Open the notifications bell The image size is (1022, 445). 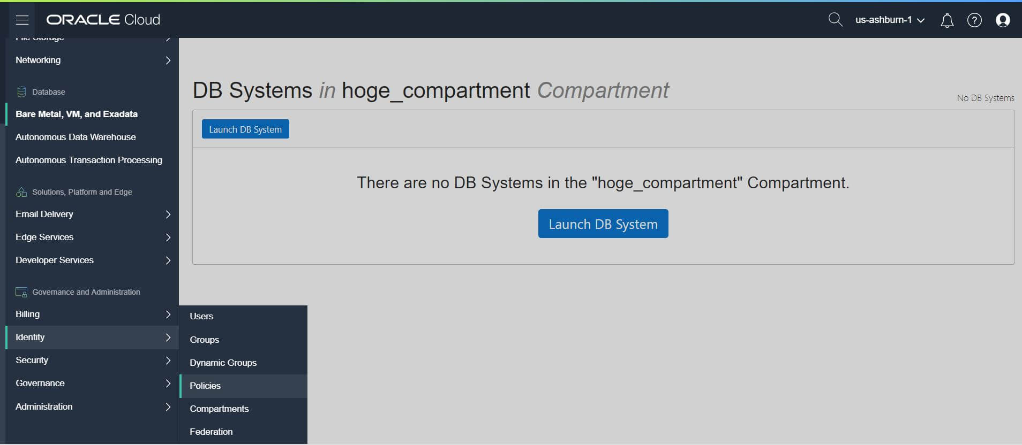[x=946, y=20]
